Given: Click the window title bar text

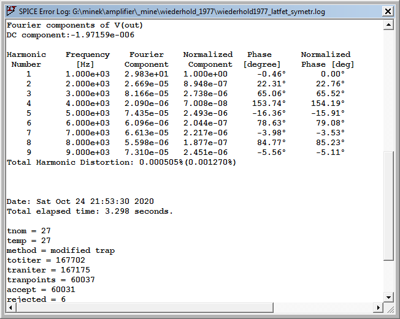Looking at the screenshot, I should tap(172, 12).
